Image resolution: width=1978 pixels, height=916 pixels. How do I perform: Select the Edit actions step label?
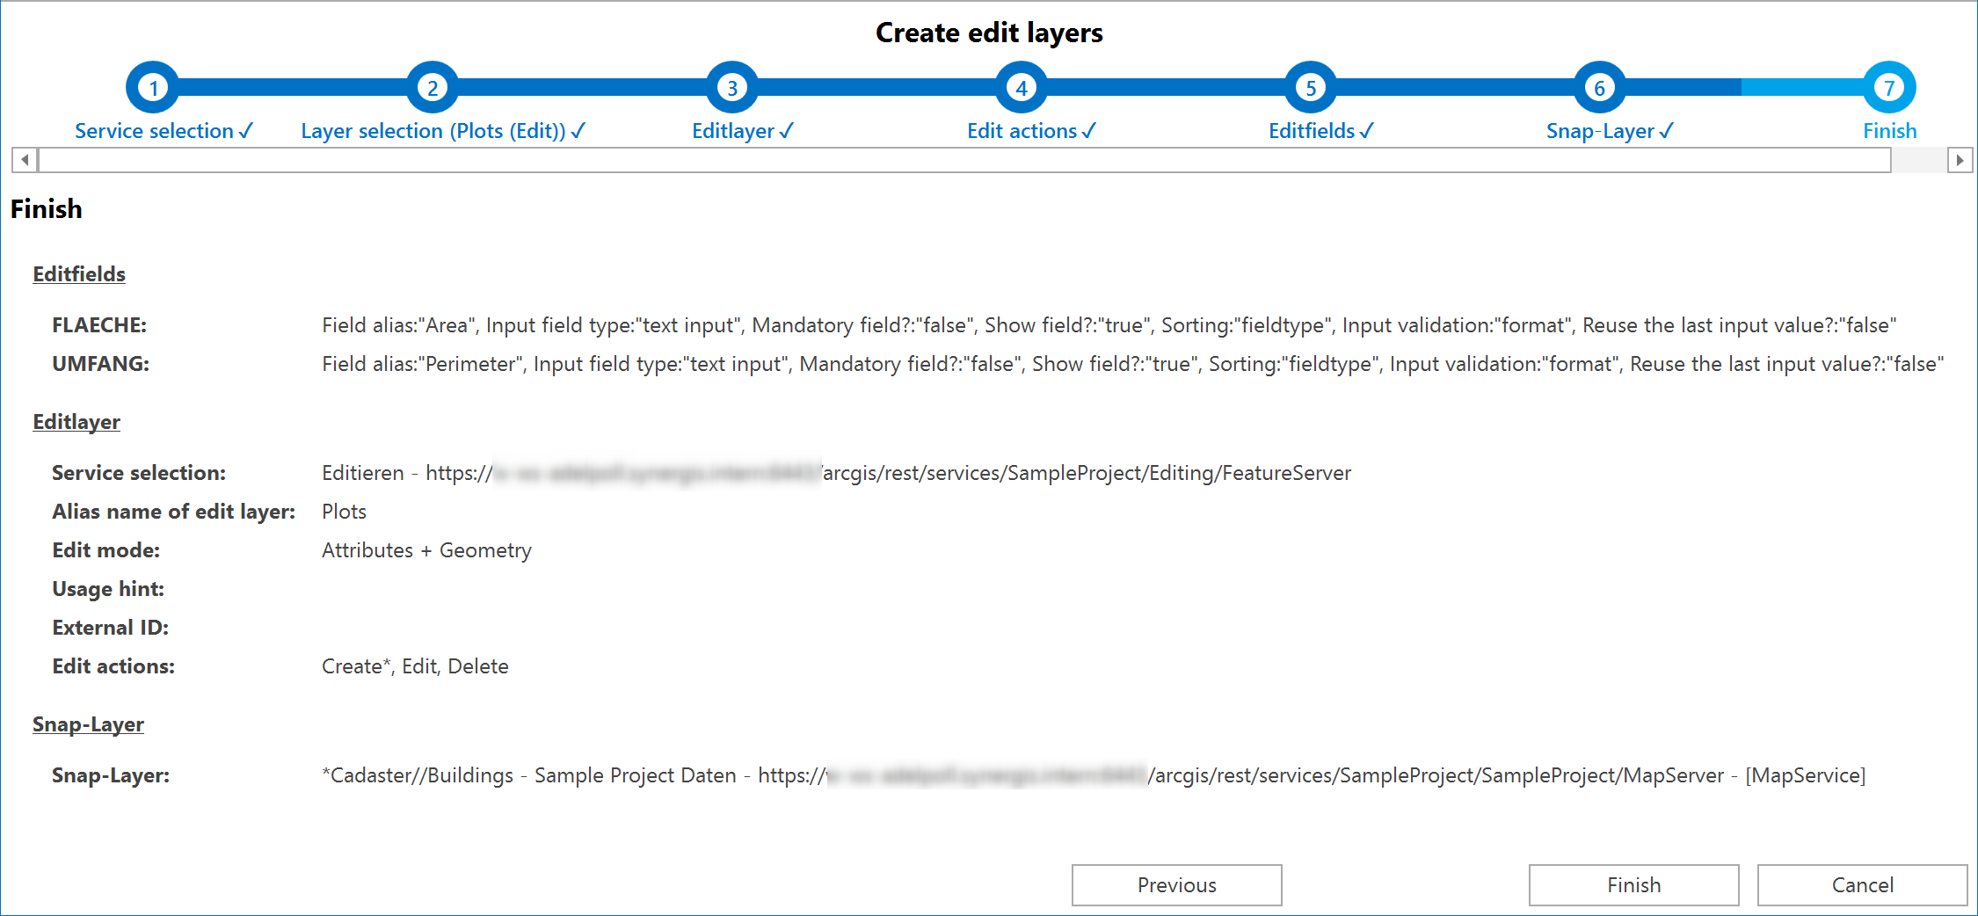coord(1030,130)
